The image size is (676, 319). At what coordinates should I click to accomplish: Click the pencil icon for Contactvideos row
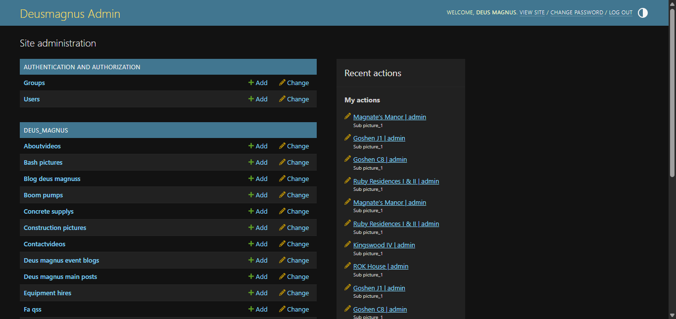click(x=282, y=244)
